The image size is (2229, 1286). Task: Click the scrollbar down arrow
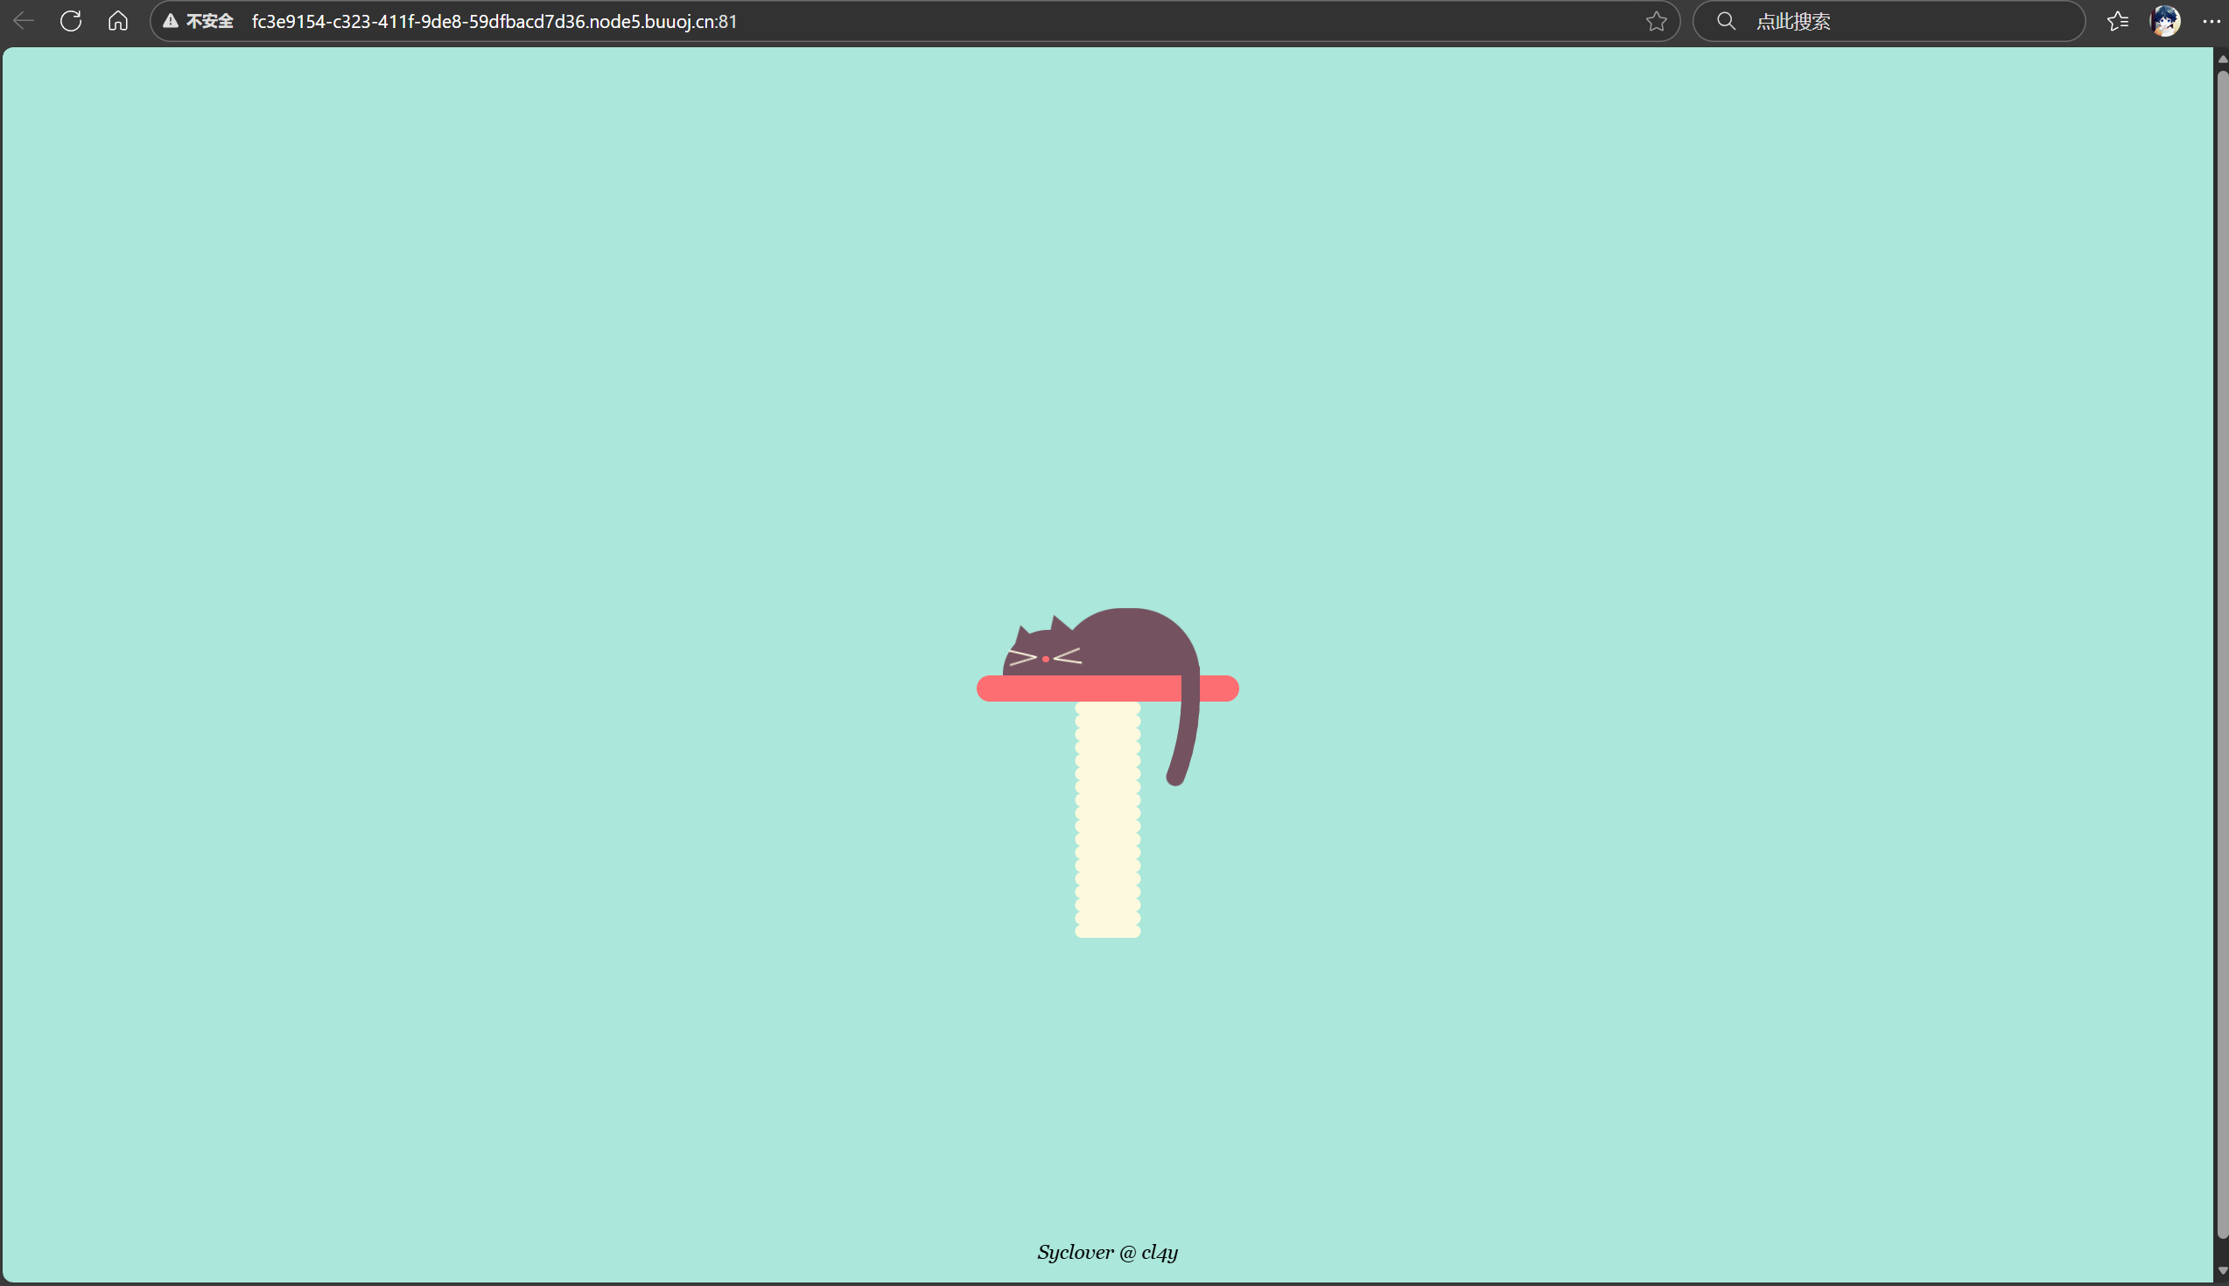[2222, 1270]
